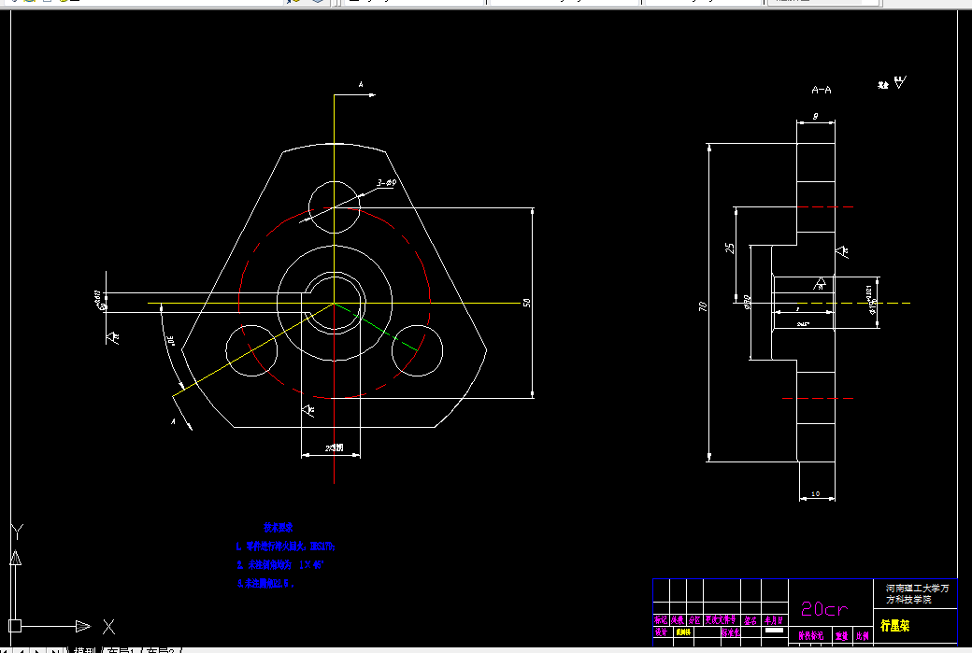
Task: Select the 50 vertical dimension text
Action: (527, 303)
